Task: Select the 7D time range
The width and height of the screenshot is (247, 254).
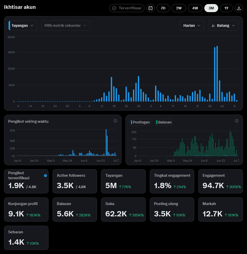Action: [x=163, y=8]
